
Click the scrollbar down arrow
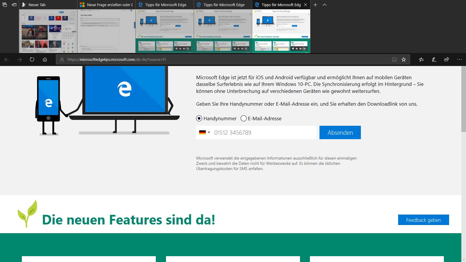[464, 259]
